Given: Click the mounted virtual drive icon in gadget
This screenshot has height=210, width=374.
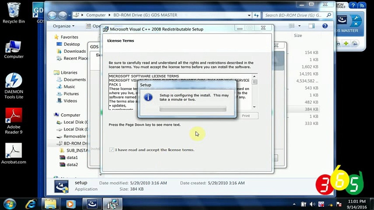Looking at the screenshot, I should tap(342, 20).
